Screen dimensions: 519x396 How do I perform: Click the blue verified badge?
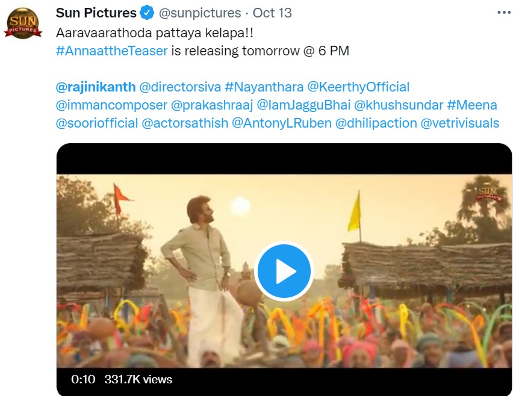click(x=145, y=12)
